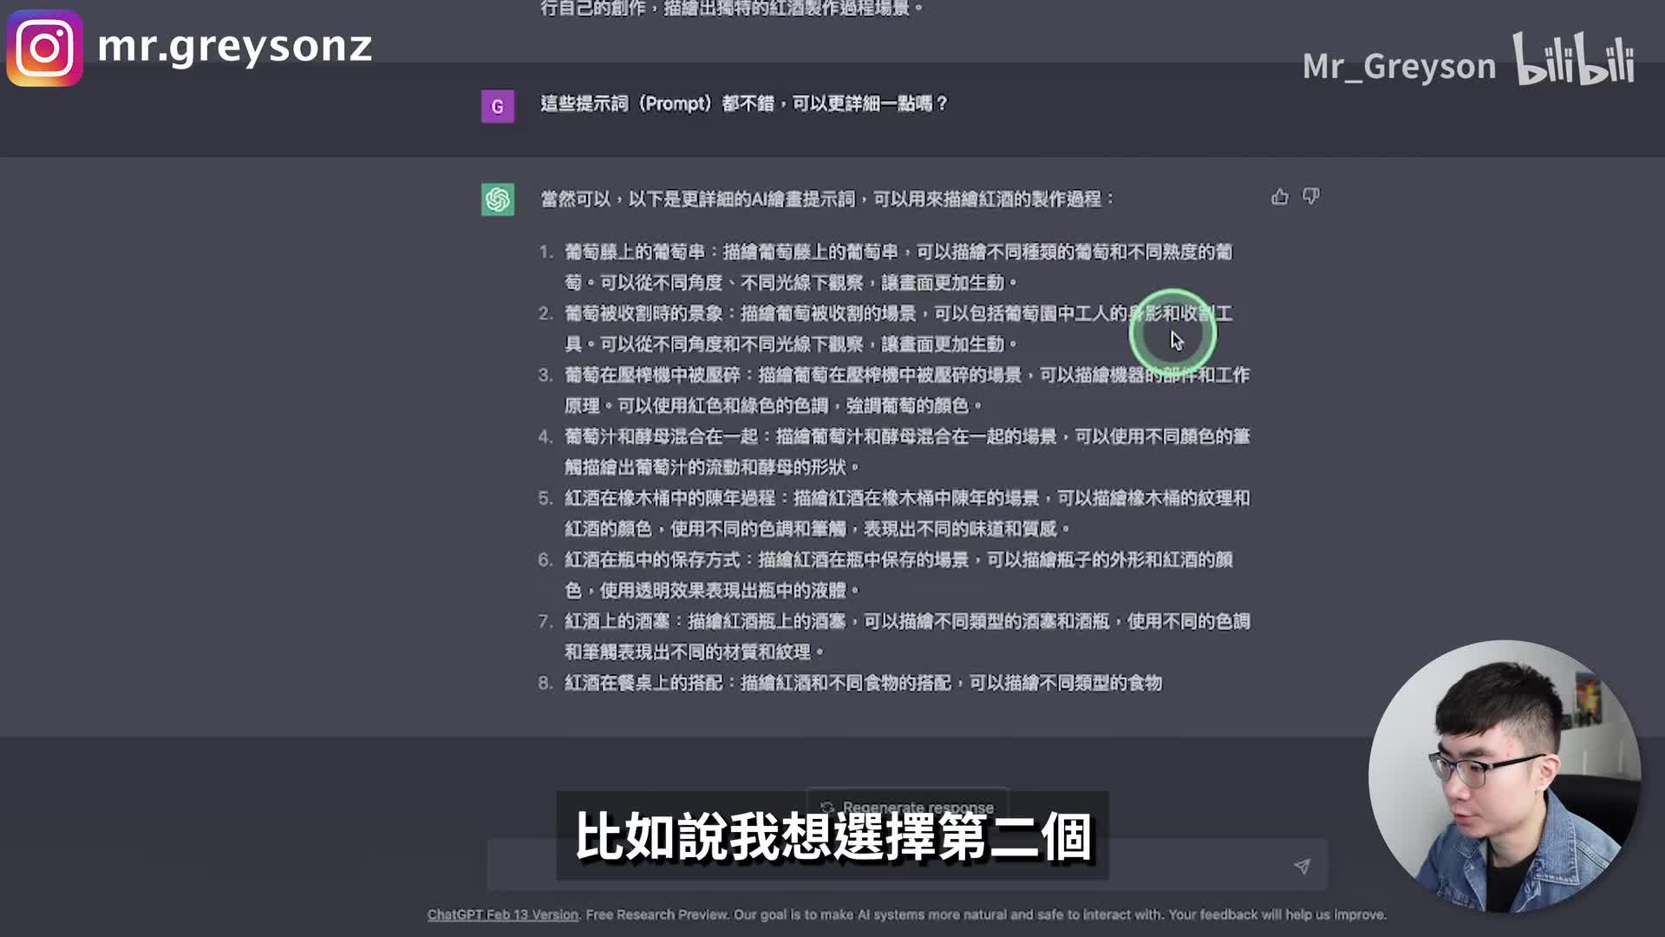1665x937 pixels.
Task: Click the regenerate arrows icon
Action: coord(827,807)
